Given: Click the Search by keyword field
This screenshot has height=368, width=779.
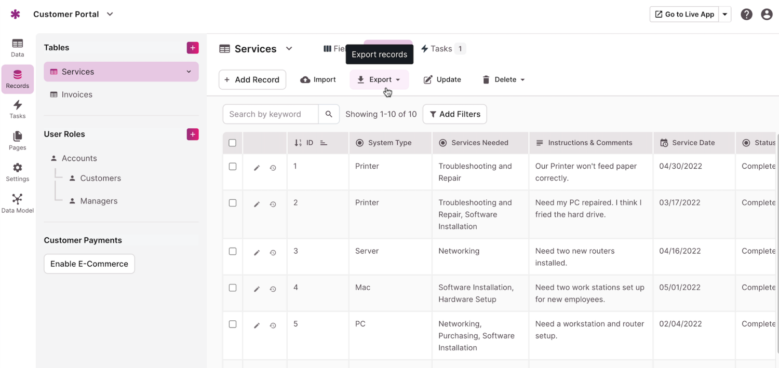Looking at the screenshot, I should pyautogui.click(x=270, y=114).
